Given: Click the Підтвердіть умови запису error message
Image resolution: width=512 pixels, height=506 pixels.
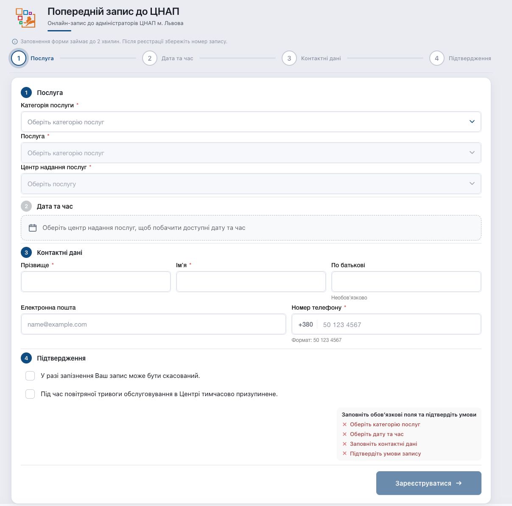Looking at the screenshot, I should 385,453.
